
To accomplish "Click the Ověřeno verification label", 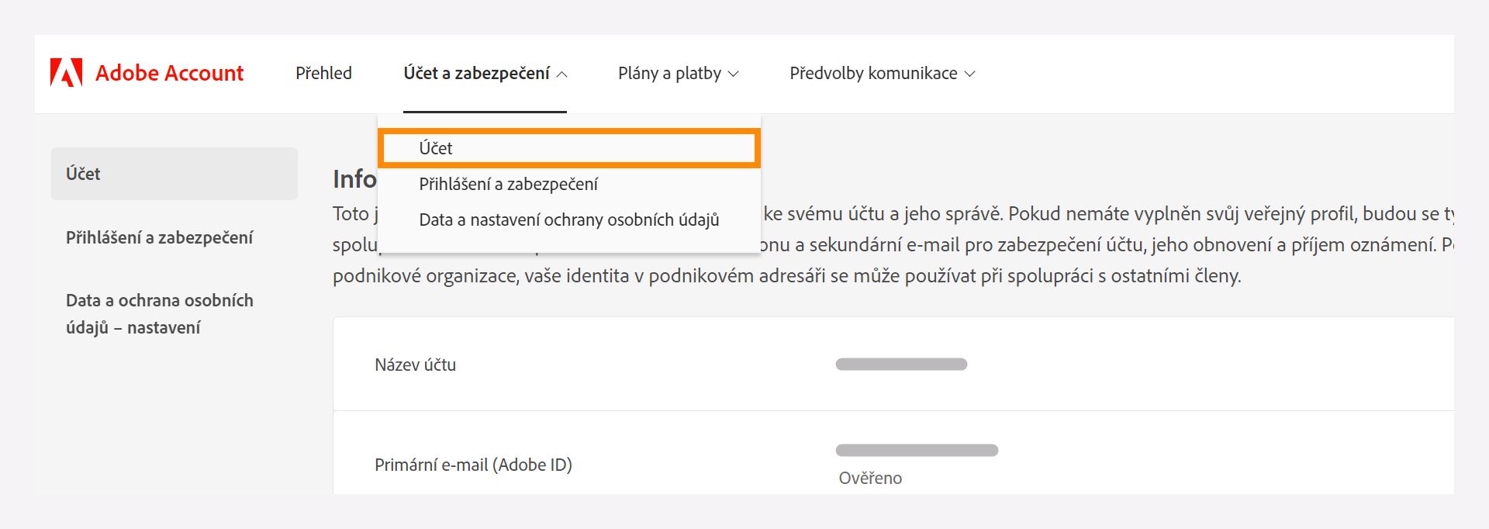I will pyautogui.click(x=869, y=478).
